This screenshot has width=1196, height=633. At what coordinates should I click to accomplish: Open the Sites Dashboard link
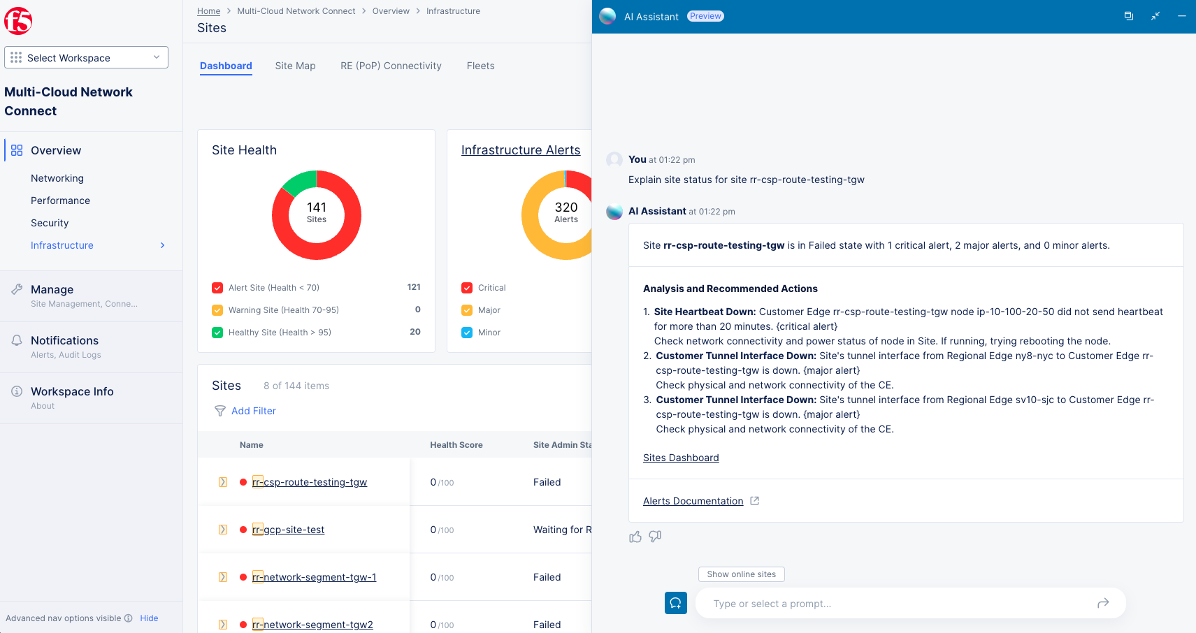tap(681, 458)
